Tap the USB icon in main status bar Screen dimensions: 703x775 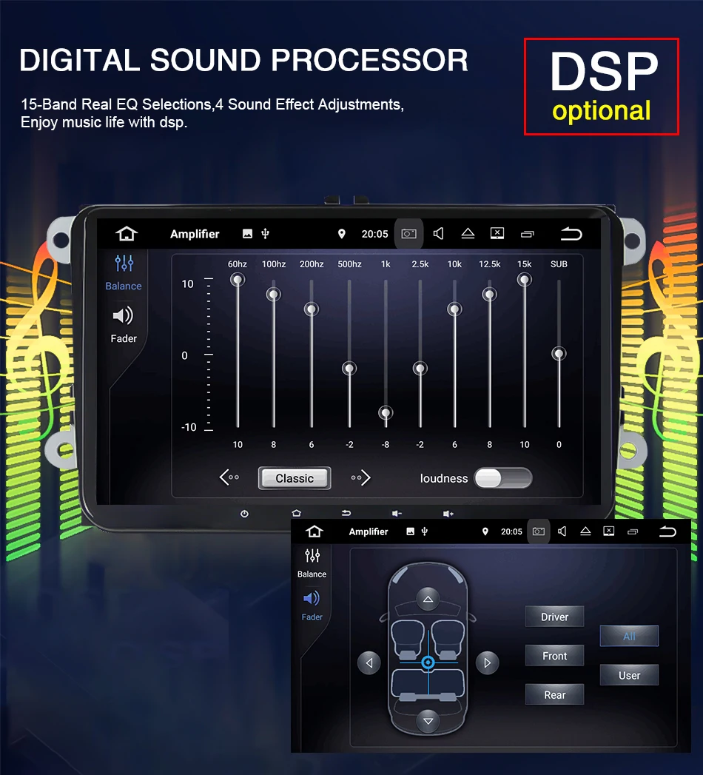pyautogui.click(x=266, y=234)
